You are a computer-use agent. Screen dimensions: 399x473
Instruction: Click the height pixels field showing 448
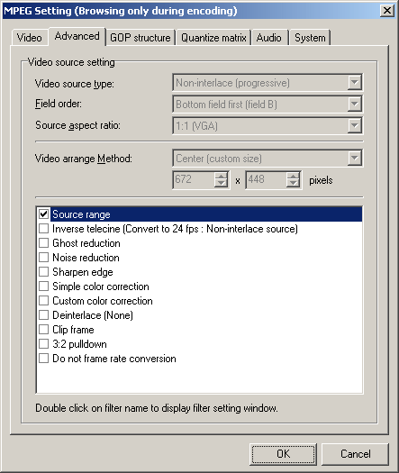coord(266,180)
